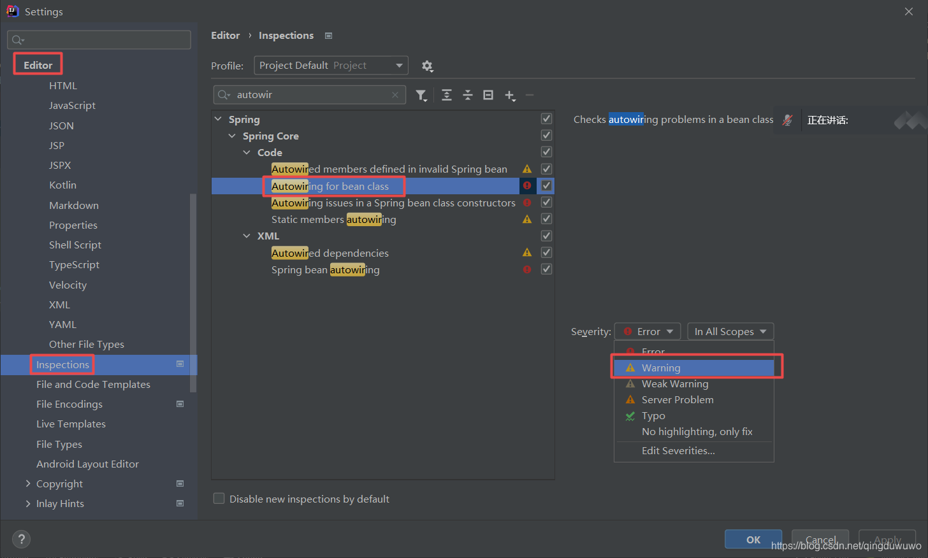The height and width of the screenshot is (558, 928).
Task: Open the 'In All Scopes' dropdown
Action: 730,331
